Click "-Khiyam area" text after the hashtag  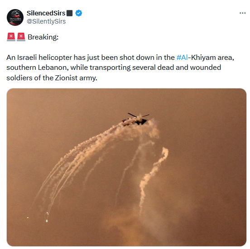pos(211,58)
